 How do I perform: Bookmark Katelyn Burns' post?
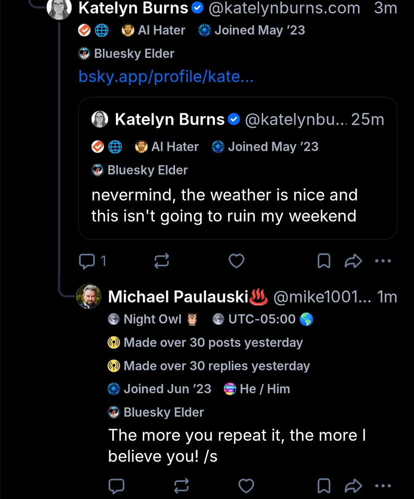324,260
